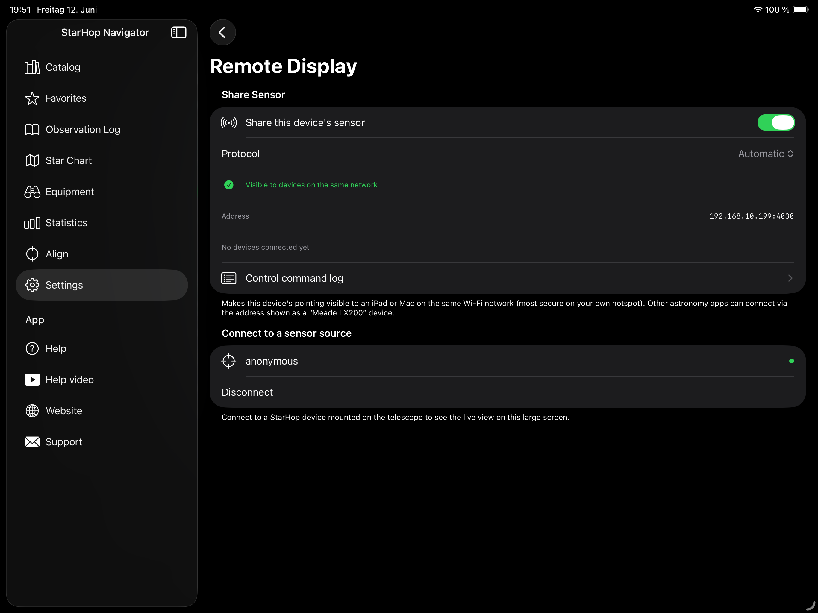Click the Wi-Fi status bar icon
The image size is (818, 613).
pos(758,10)
